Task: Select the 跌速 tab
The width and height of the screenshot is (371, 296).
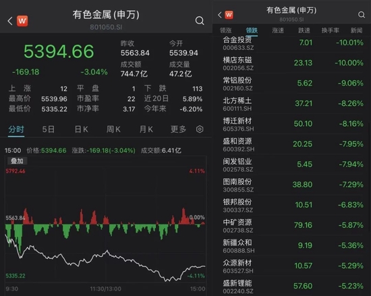Action: tap(304, 30)
